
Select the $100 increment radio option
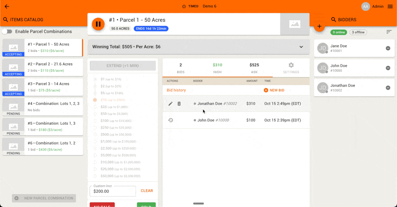(95, 121)
